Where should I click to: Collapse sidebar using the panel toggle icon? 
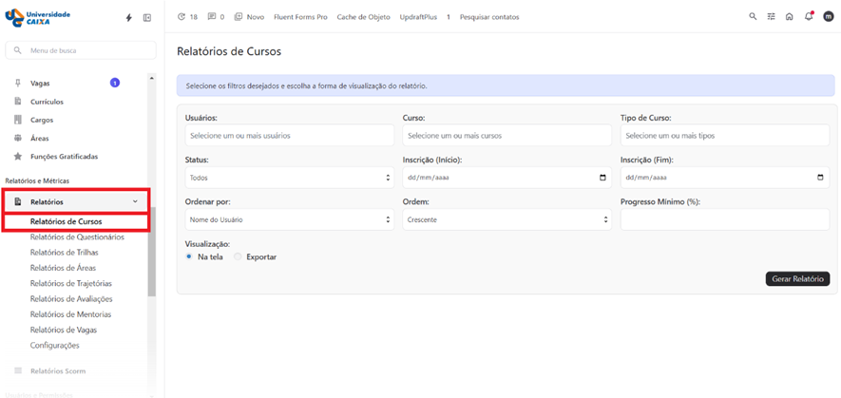[x=147, y=18]
